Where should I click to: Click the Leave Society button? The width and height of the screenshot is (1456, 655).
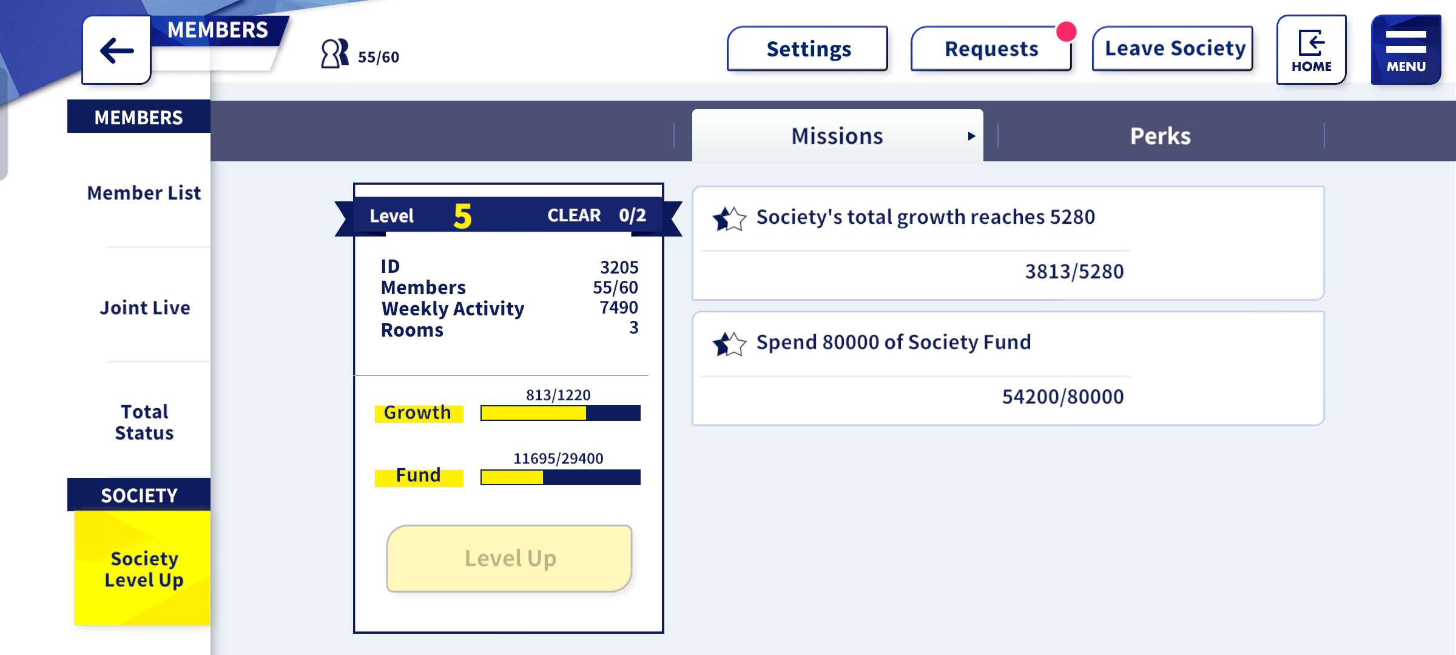pyautogui.click(x=1173, y=49)
